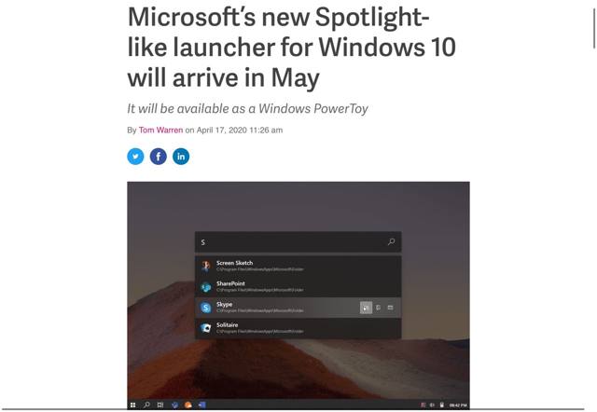
Task: Share article via LinkedIn icon
Action: [181, 157]
